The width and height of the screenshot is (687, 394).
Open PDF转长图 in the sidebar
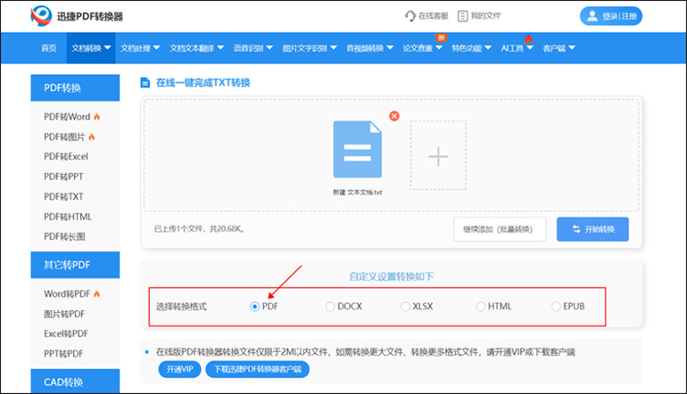point(64,237)
